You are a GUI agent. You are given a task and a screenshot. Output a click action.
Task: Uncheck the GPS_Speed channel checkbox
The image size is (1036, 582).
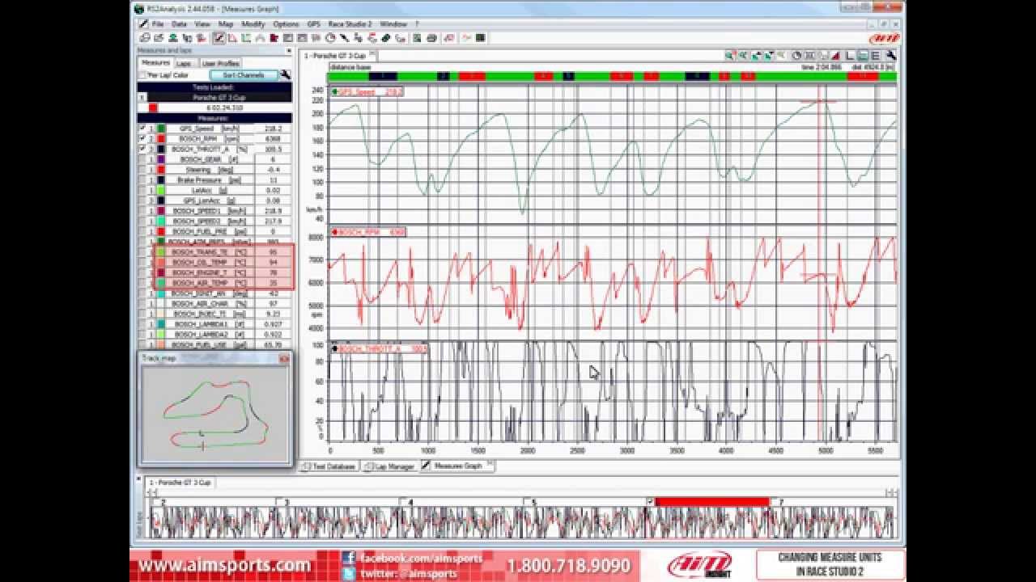point(142,129)
